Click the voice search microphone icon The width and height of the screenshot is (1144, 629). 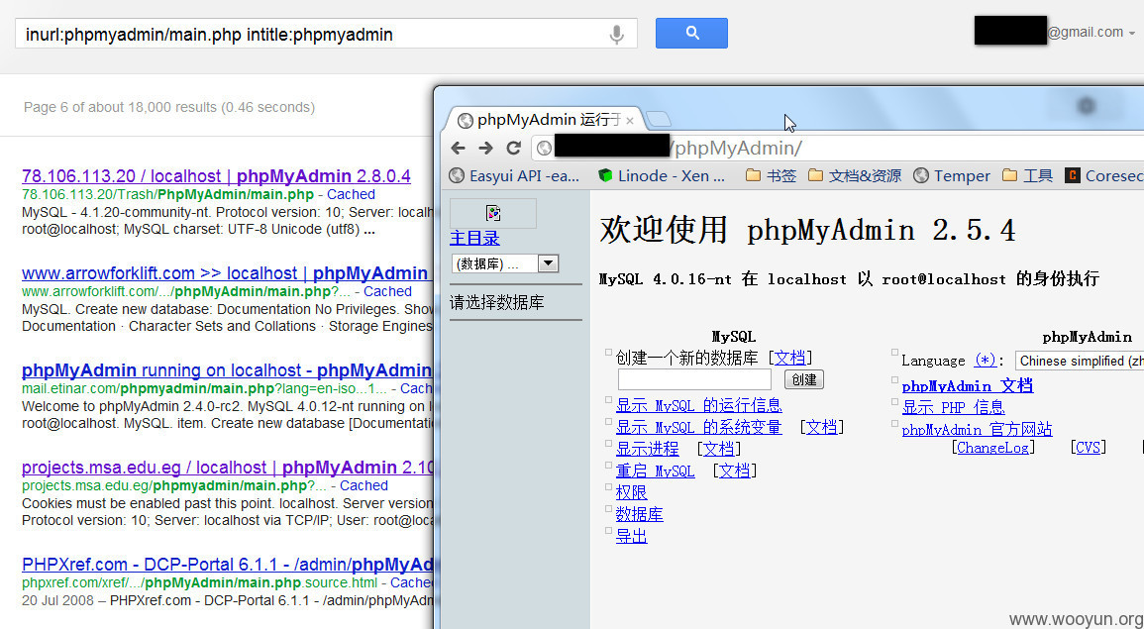point(616,35)
